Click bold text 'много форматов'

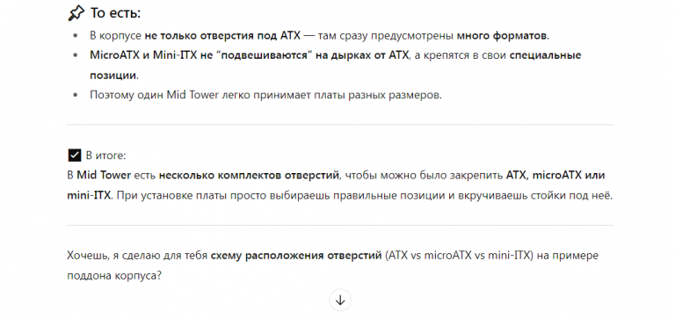pos(502,35)
